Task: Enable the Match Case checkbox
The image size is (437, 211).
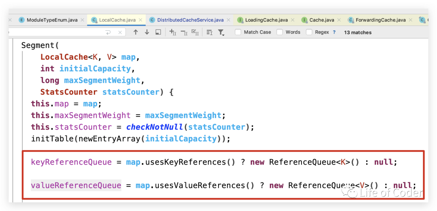Action: coord(238,32)
